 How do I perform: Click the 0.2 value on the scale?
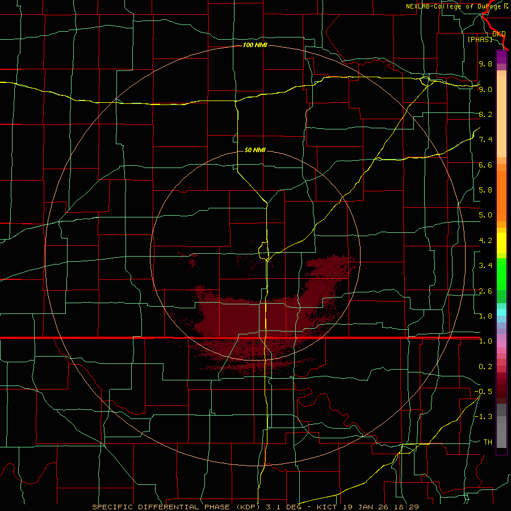[485, 367]
